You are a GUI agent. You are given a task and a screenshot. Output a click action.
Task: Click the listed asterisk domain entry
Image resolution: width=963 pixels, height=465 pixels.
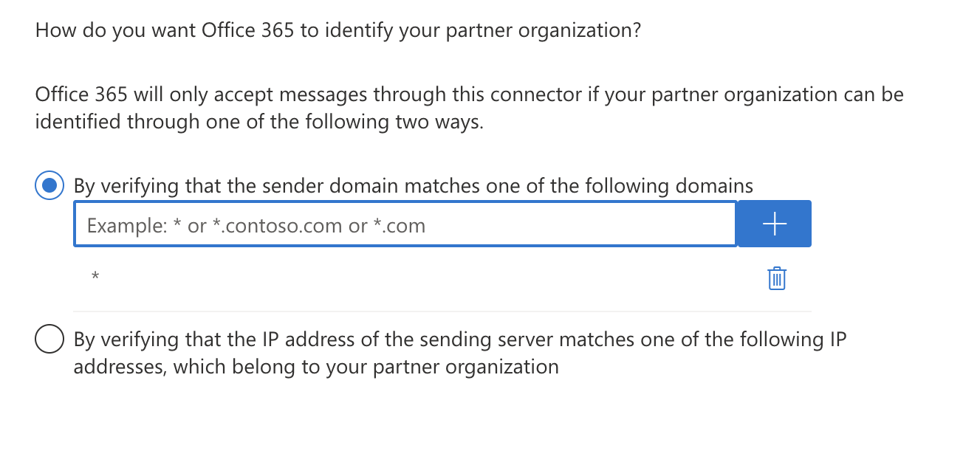click(95, 276)
